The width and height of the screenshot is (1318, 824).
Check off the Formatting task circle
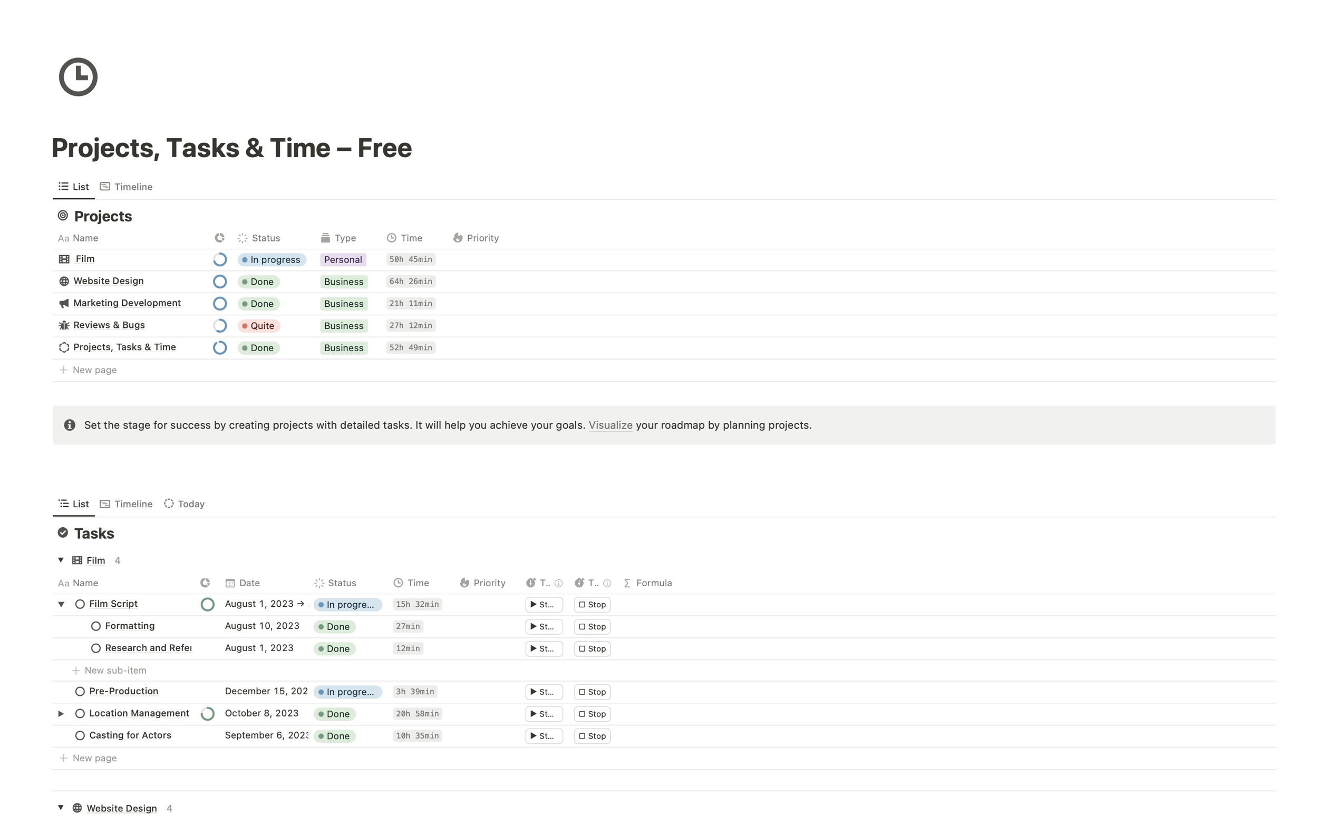click(96, 626)
